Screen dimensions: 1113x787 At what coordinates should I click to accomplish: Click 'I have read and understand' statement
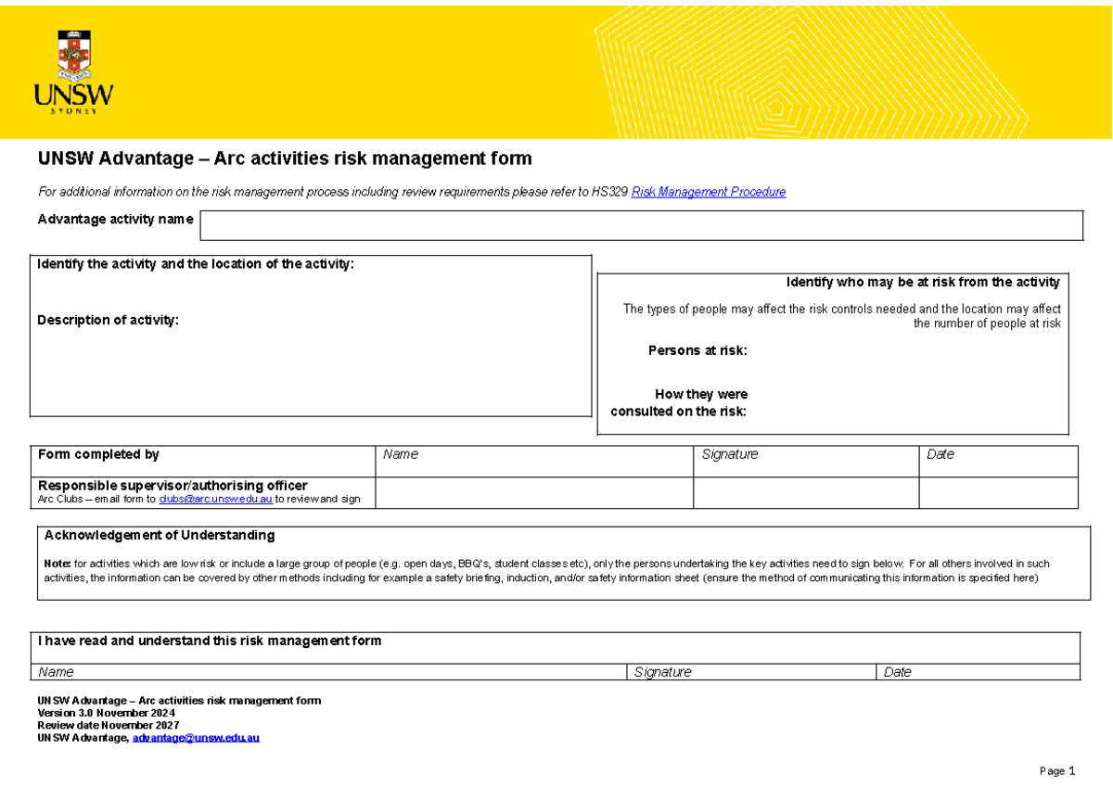pyautogui.click(x=209, y=641)
